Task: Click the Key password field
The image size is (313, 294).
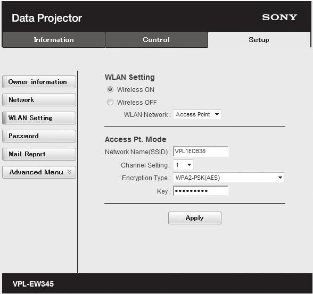Action: point(201,191)
